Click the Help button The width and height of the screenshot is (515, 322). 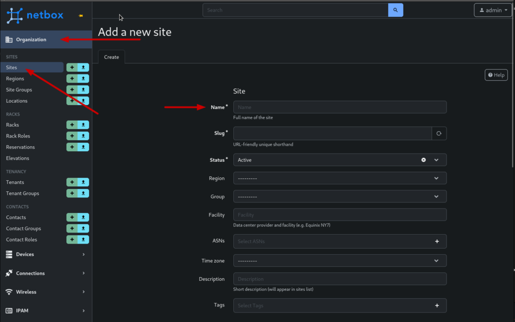coord(496,75)
